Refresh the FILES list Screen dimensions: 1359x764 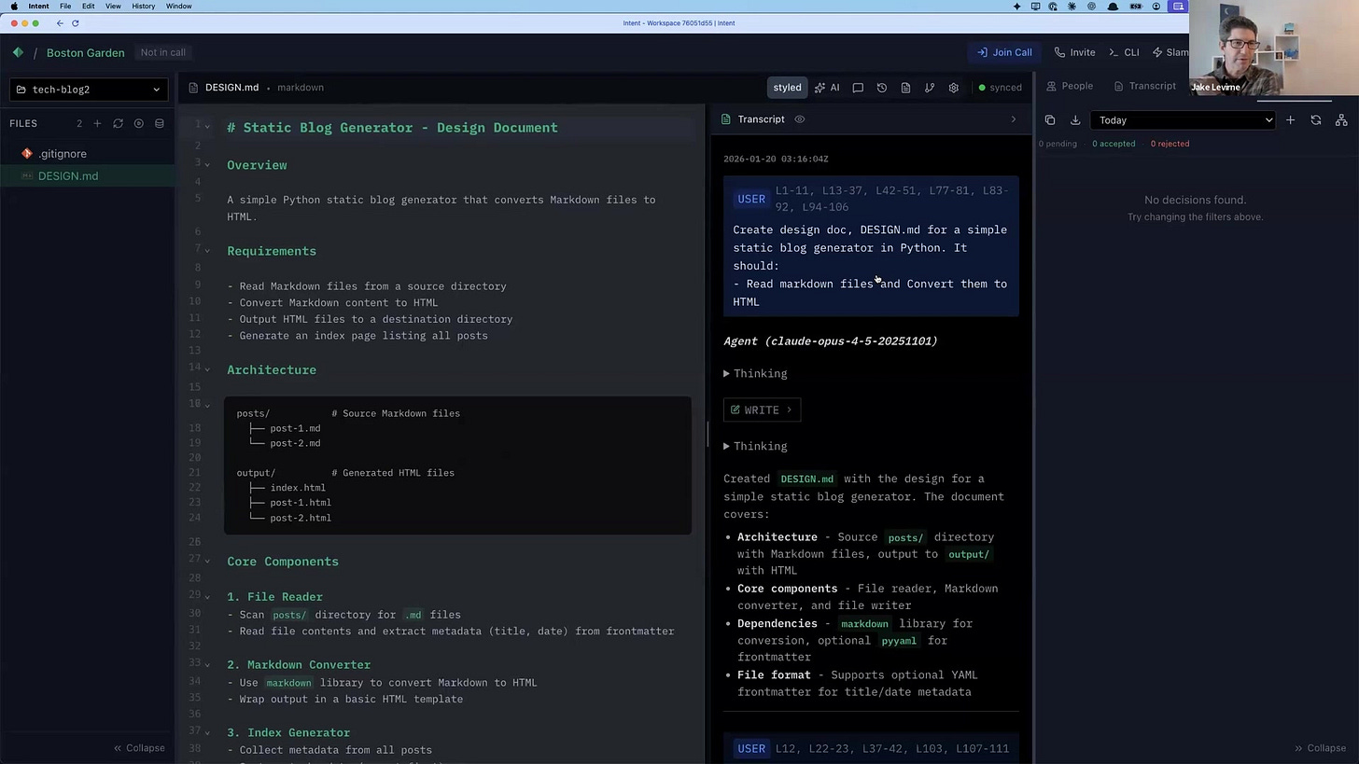(x=118, y=122)
